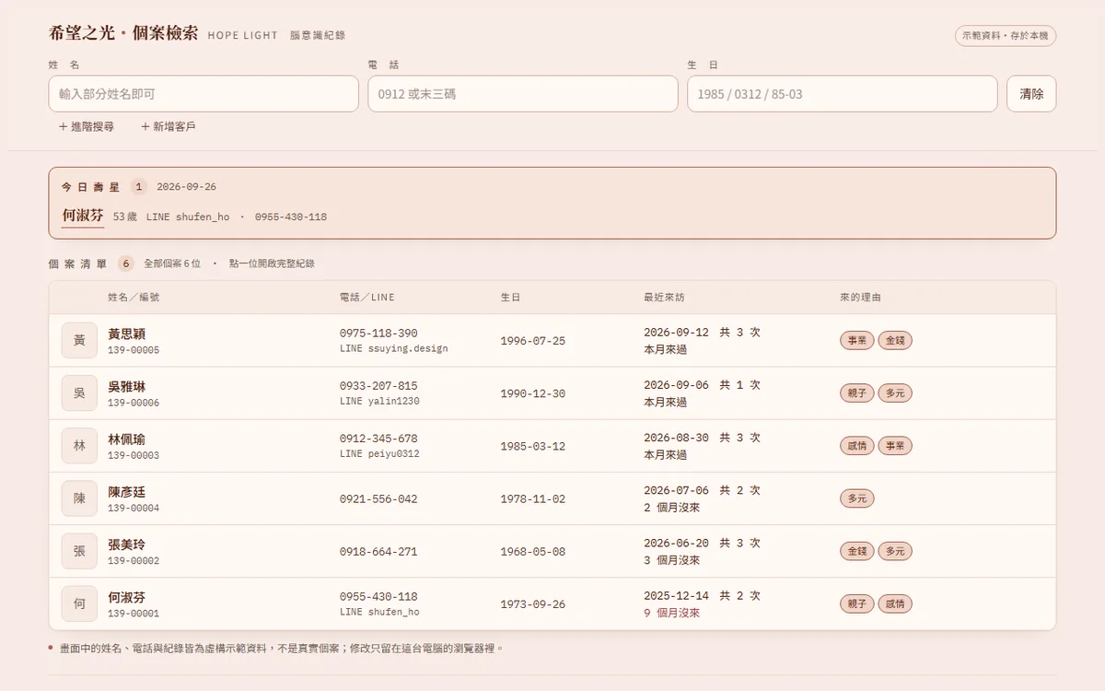
Task: Click the 電話 search input field
Action: point(523,94)
